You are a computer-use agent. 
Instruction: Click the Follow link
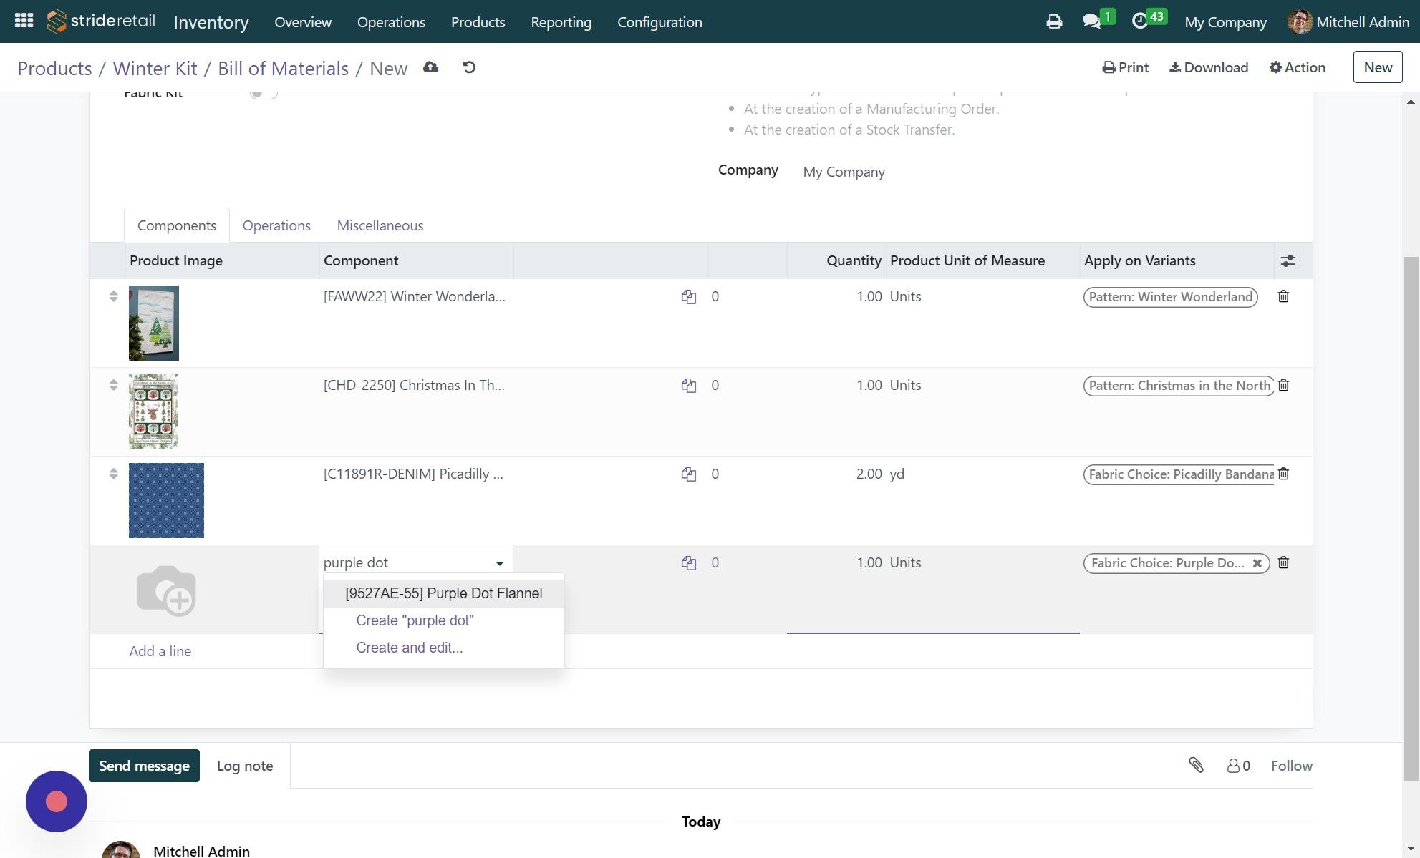(x=1291, y=766)
